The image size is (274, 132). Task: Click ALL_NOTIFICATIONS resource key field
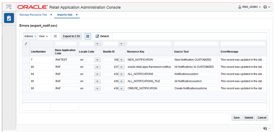[x=149, y=74]
